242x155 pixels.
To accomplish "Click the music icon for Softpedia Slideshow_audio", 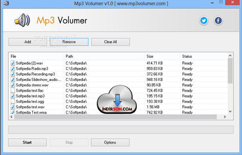I will pyautogui.click(x=13, y=80).
